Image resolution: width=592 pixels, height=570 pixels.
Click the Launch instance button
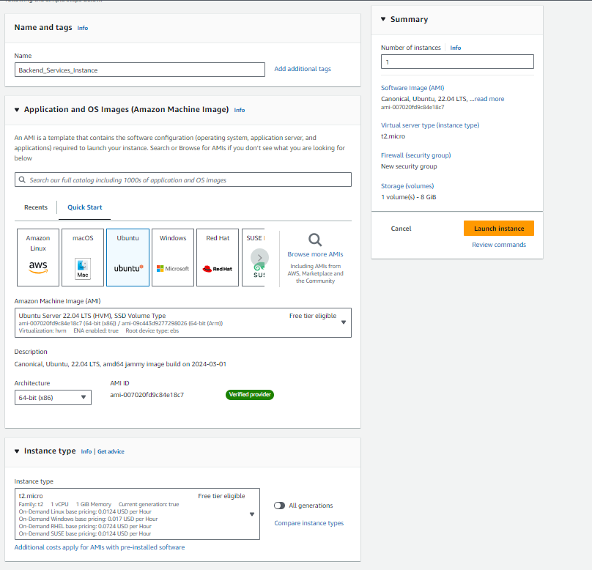pyautogui.click(x=499, y=229)
